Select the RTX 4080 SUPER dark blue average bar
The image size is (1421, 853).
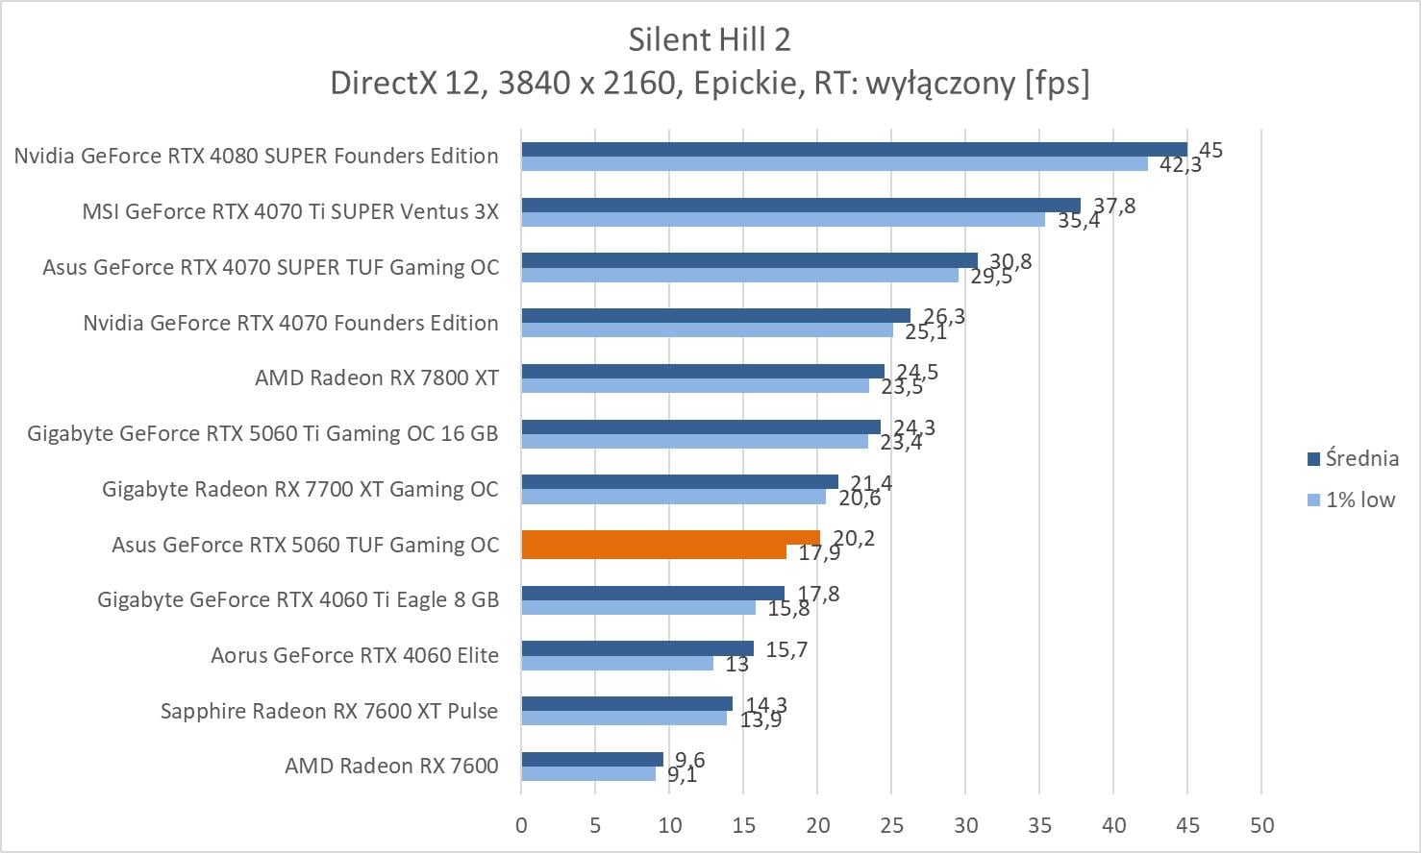point(855,149)
